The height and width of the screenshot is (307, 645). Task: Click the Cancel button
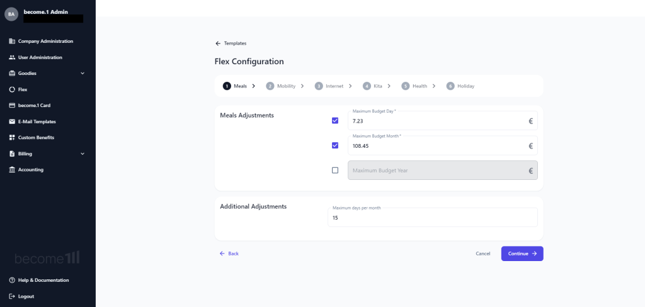coord(483,254)
